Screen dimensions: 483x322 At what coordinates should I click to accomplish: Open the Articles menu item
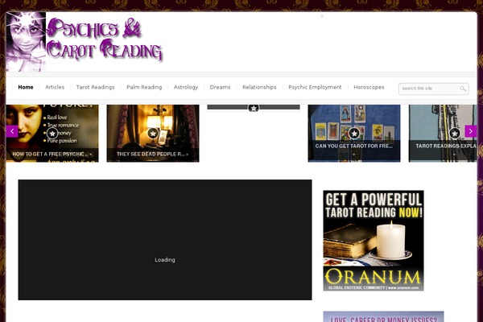pos(55,87)
